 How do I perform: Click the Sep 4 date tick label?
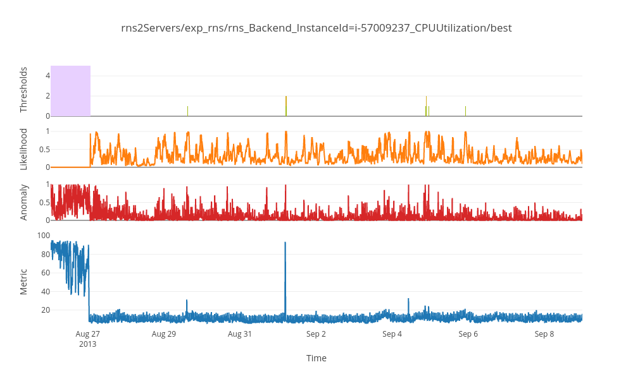392,334
